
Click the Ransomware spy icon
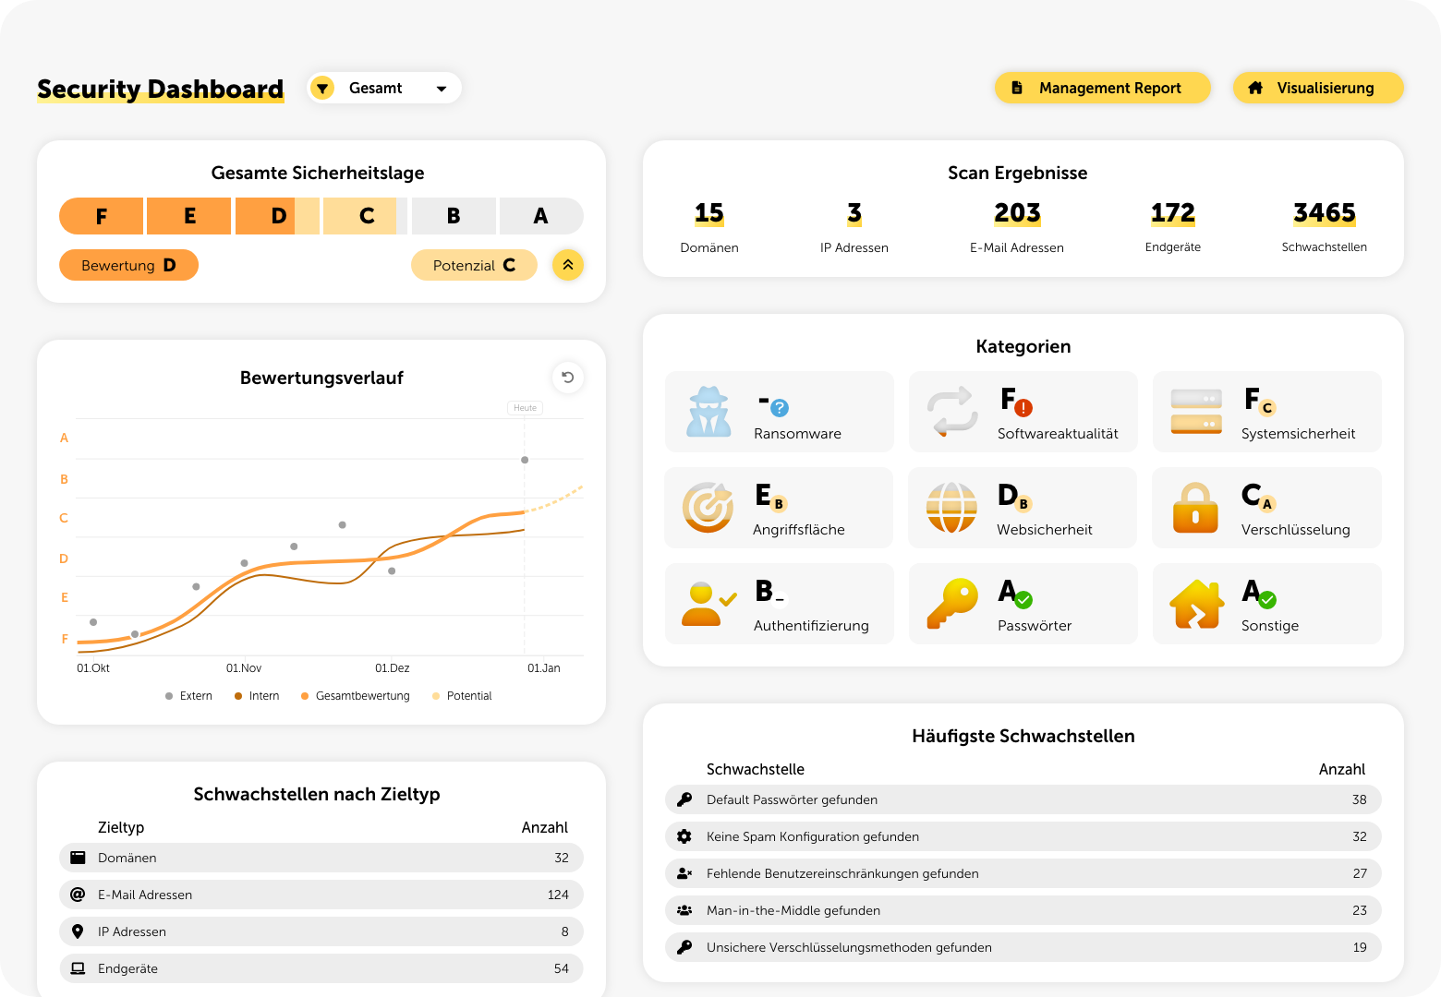(708, 412)
